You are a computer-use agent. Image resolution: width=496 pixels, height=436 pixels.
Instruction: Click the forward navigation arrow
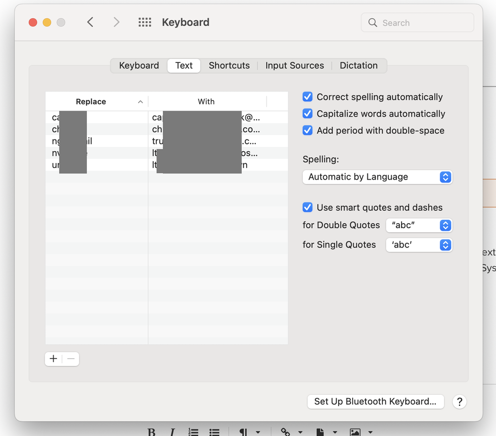116,22
